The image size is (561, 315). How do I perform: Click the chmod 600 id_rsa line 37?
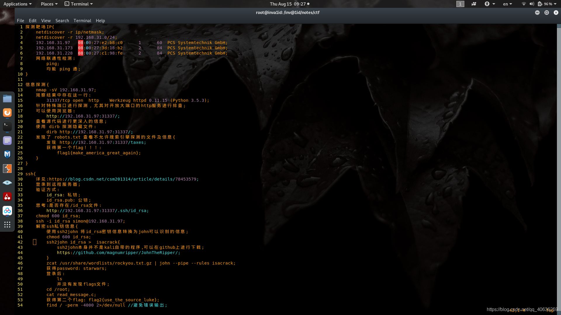(58, 216)
